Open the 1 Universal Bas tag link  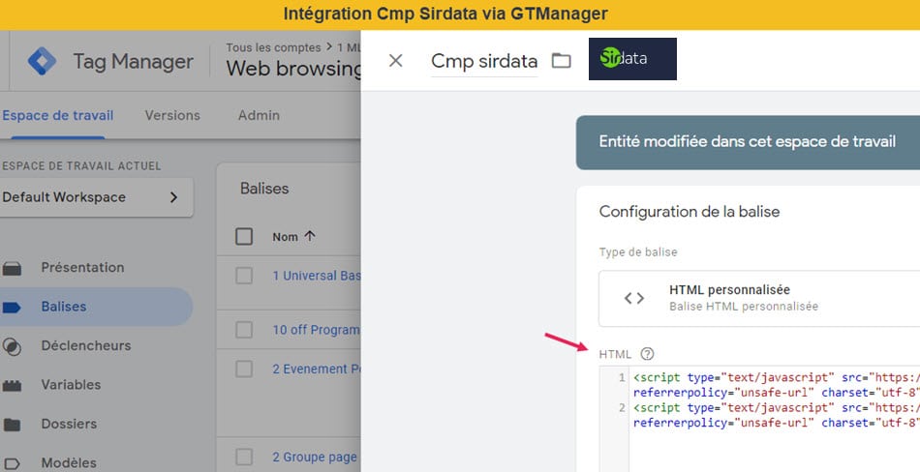click(x=317, y=276)
